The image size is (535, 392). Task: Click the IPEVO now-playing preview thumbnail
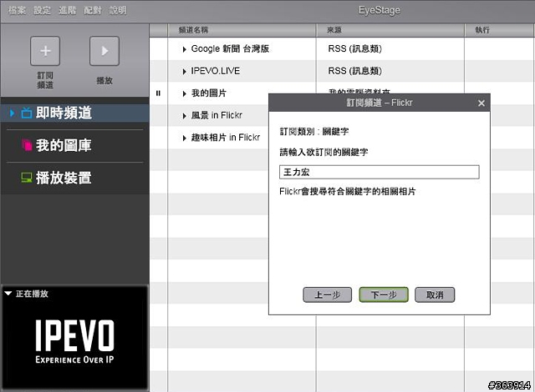tap(74, 341)
